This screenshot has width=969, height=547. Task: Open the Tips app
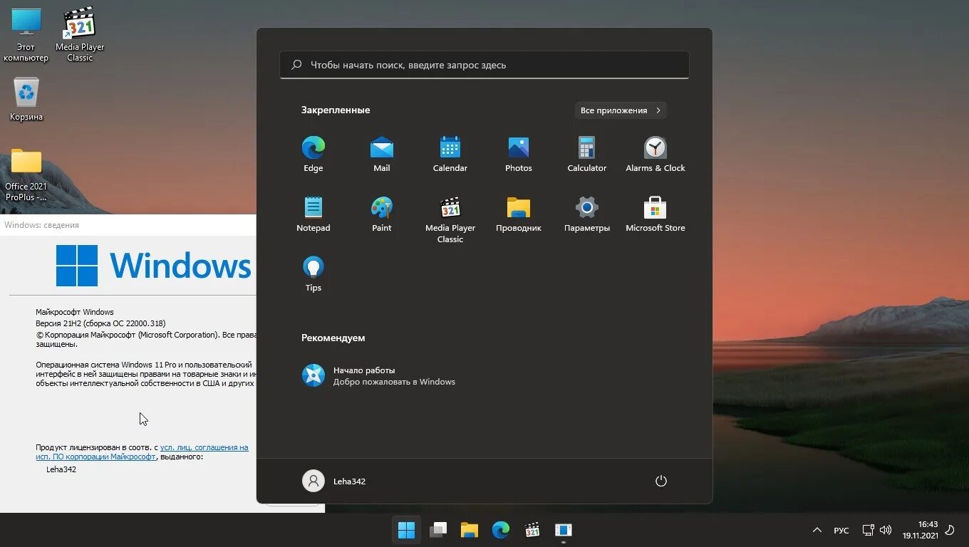[313, 274]
